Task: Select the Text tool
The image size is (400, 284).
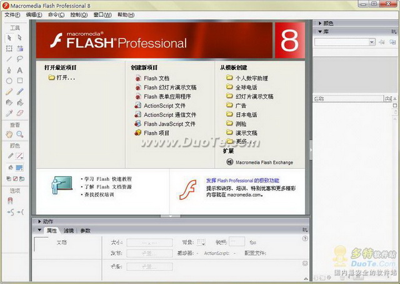Action: click(20, 70)
